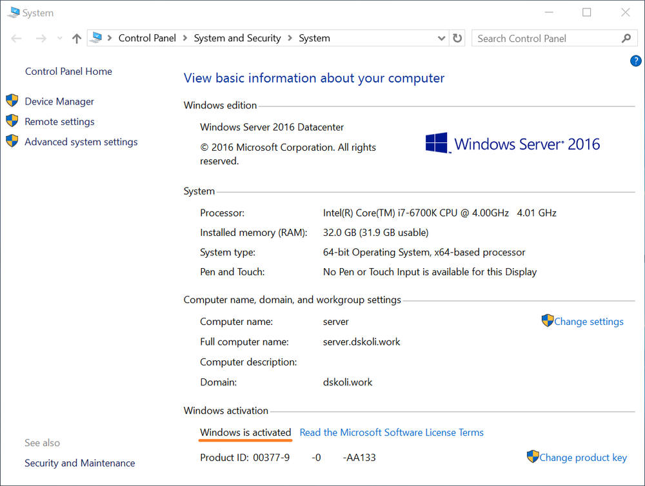Image resolution: width=645 pixels, height=486 pixels.
Task: Click the refresh icon in address bar
Action: [x=457, y=38]
